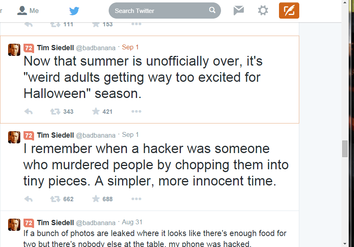Favorite the Halloween season tweet
This screenshot has height=247, width=354.
coord(96,111)
